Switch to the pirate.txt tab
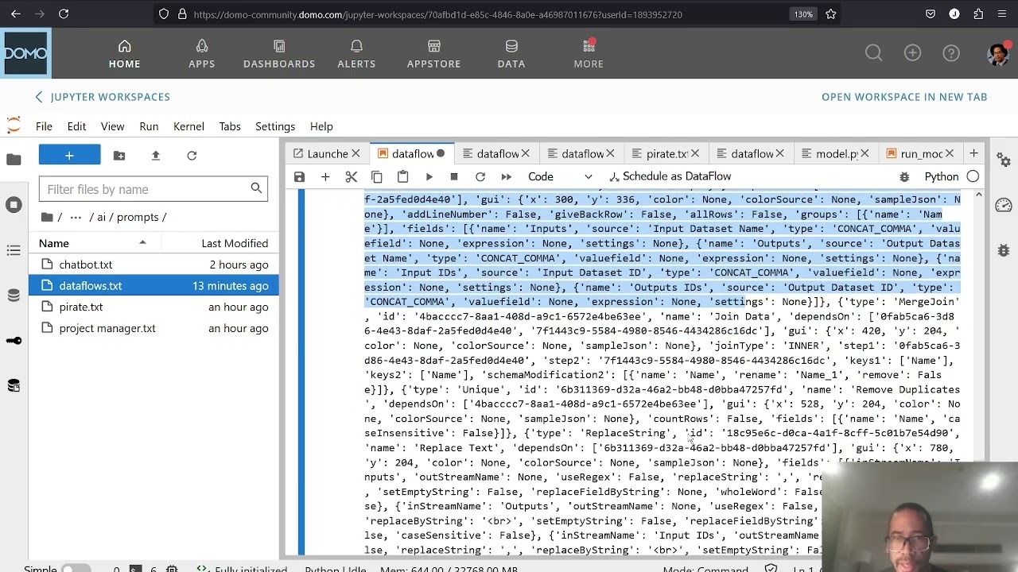 click(x=666, y=154)
